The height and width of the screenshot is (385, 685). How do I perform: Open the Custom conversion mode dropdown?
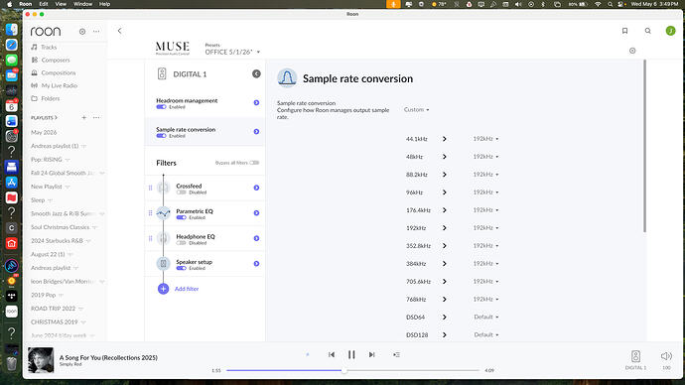(416, 109)
